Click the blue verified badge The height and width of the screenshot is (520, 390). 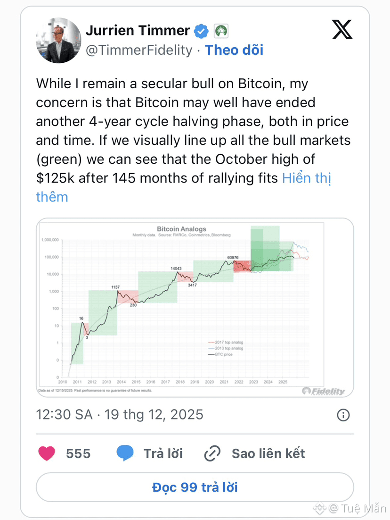pyautogui.click(x=202, y=31)
